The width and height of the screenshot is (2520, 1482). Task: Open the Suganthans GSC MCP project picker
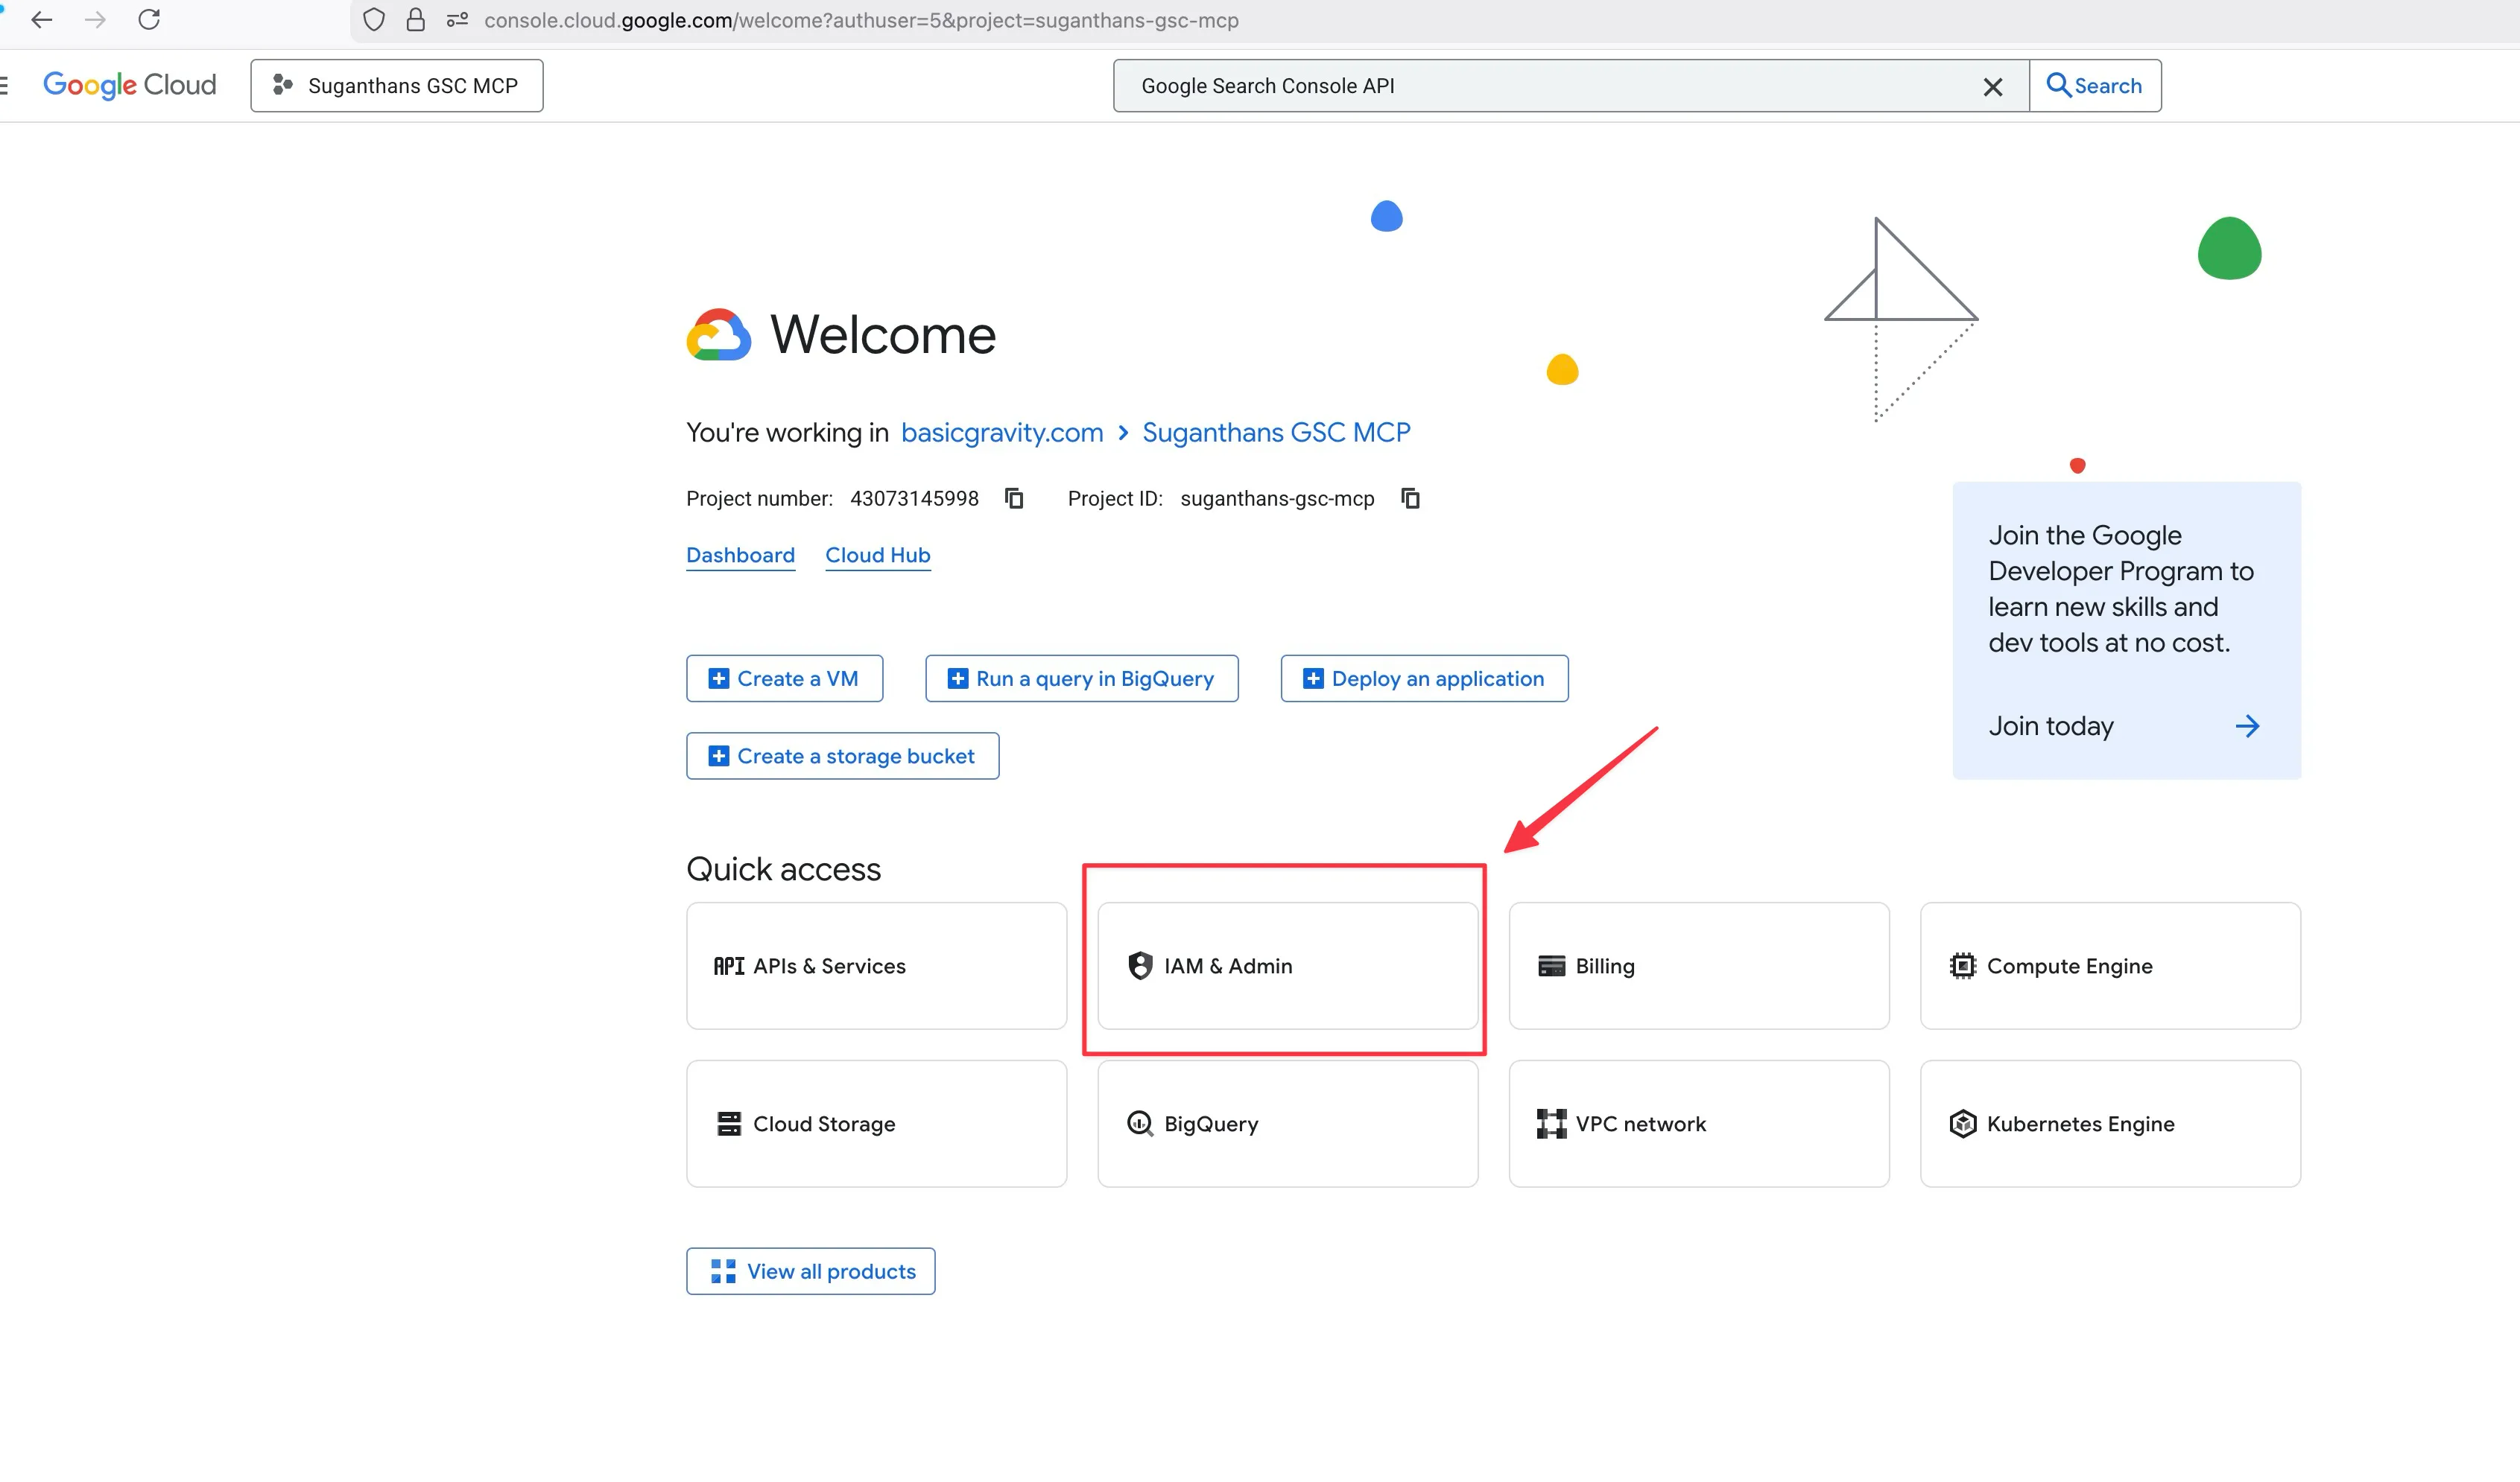point(396,86)
